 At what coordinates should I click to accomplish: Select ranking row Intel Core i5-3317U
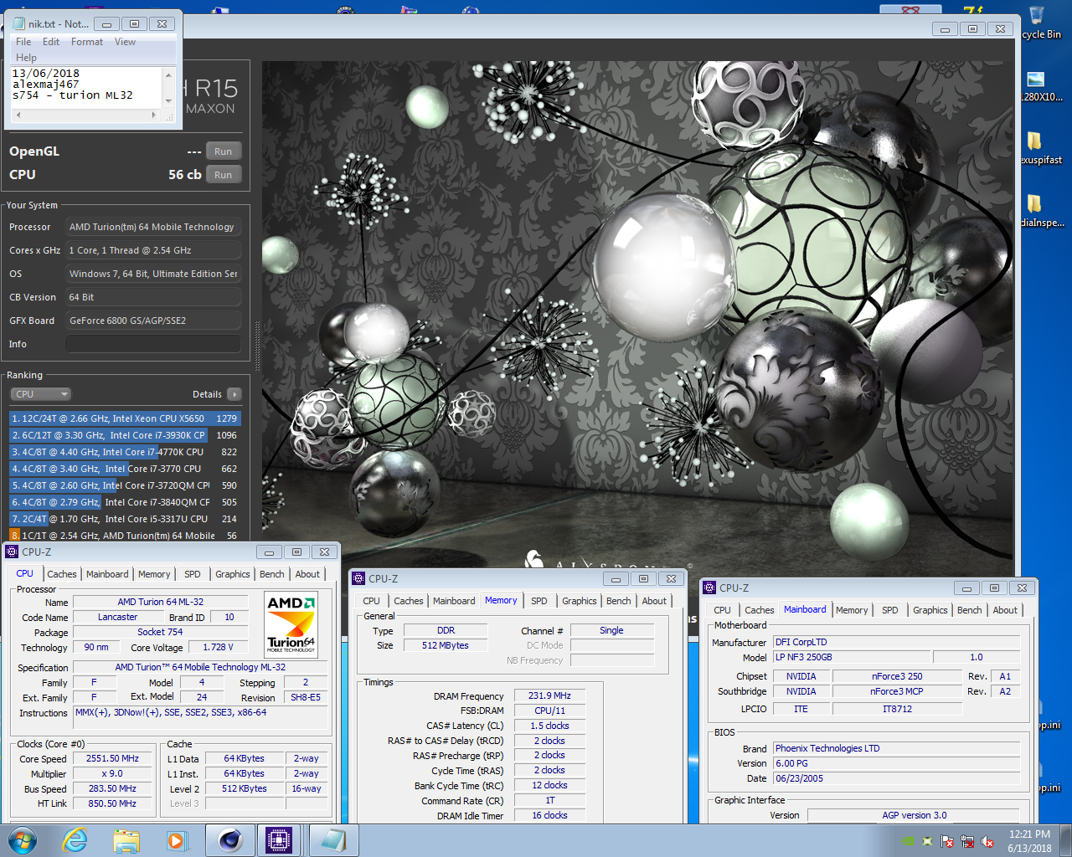[125, 519]
